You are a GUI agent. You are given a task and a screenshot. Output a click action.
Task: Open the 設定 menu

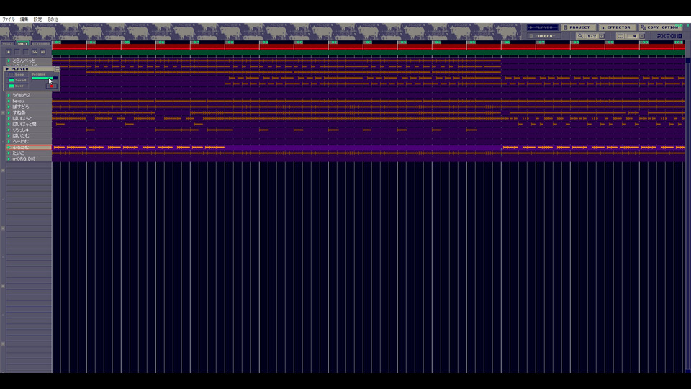coord(38,19)
